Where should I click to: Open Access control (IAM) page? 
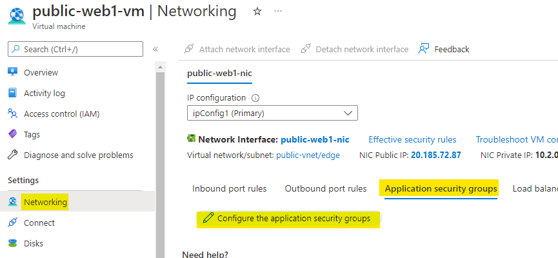[61, 114]
